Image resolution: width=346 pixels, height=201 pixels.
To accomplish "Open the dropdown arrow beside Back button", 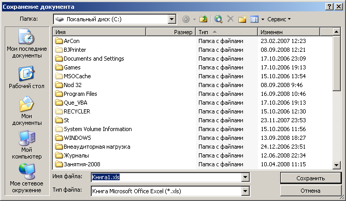I will [x=194, y=19].
